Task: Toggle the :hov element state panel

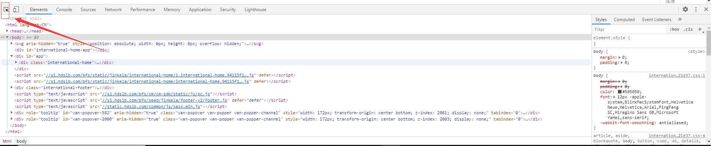Action: (675, 29)
